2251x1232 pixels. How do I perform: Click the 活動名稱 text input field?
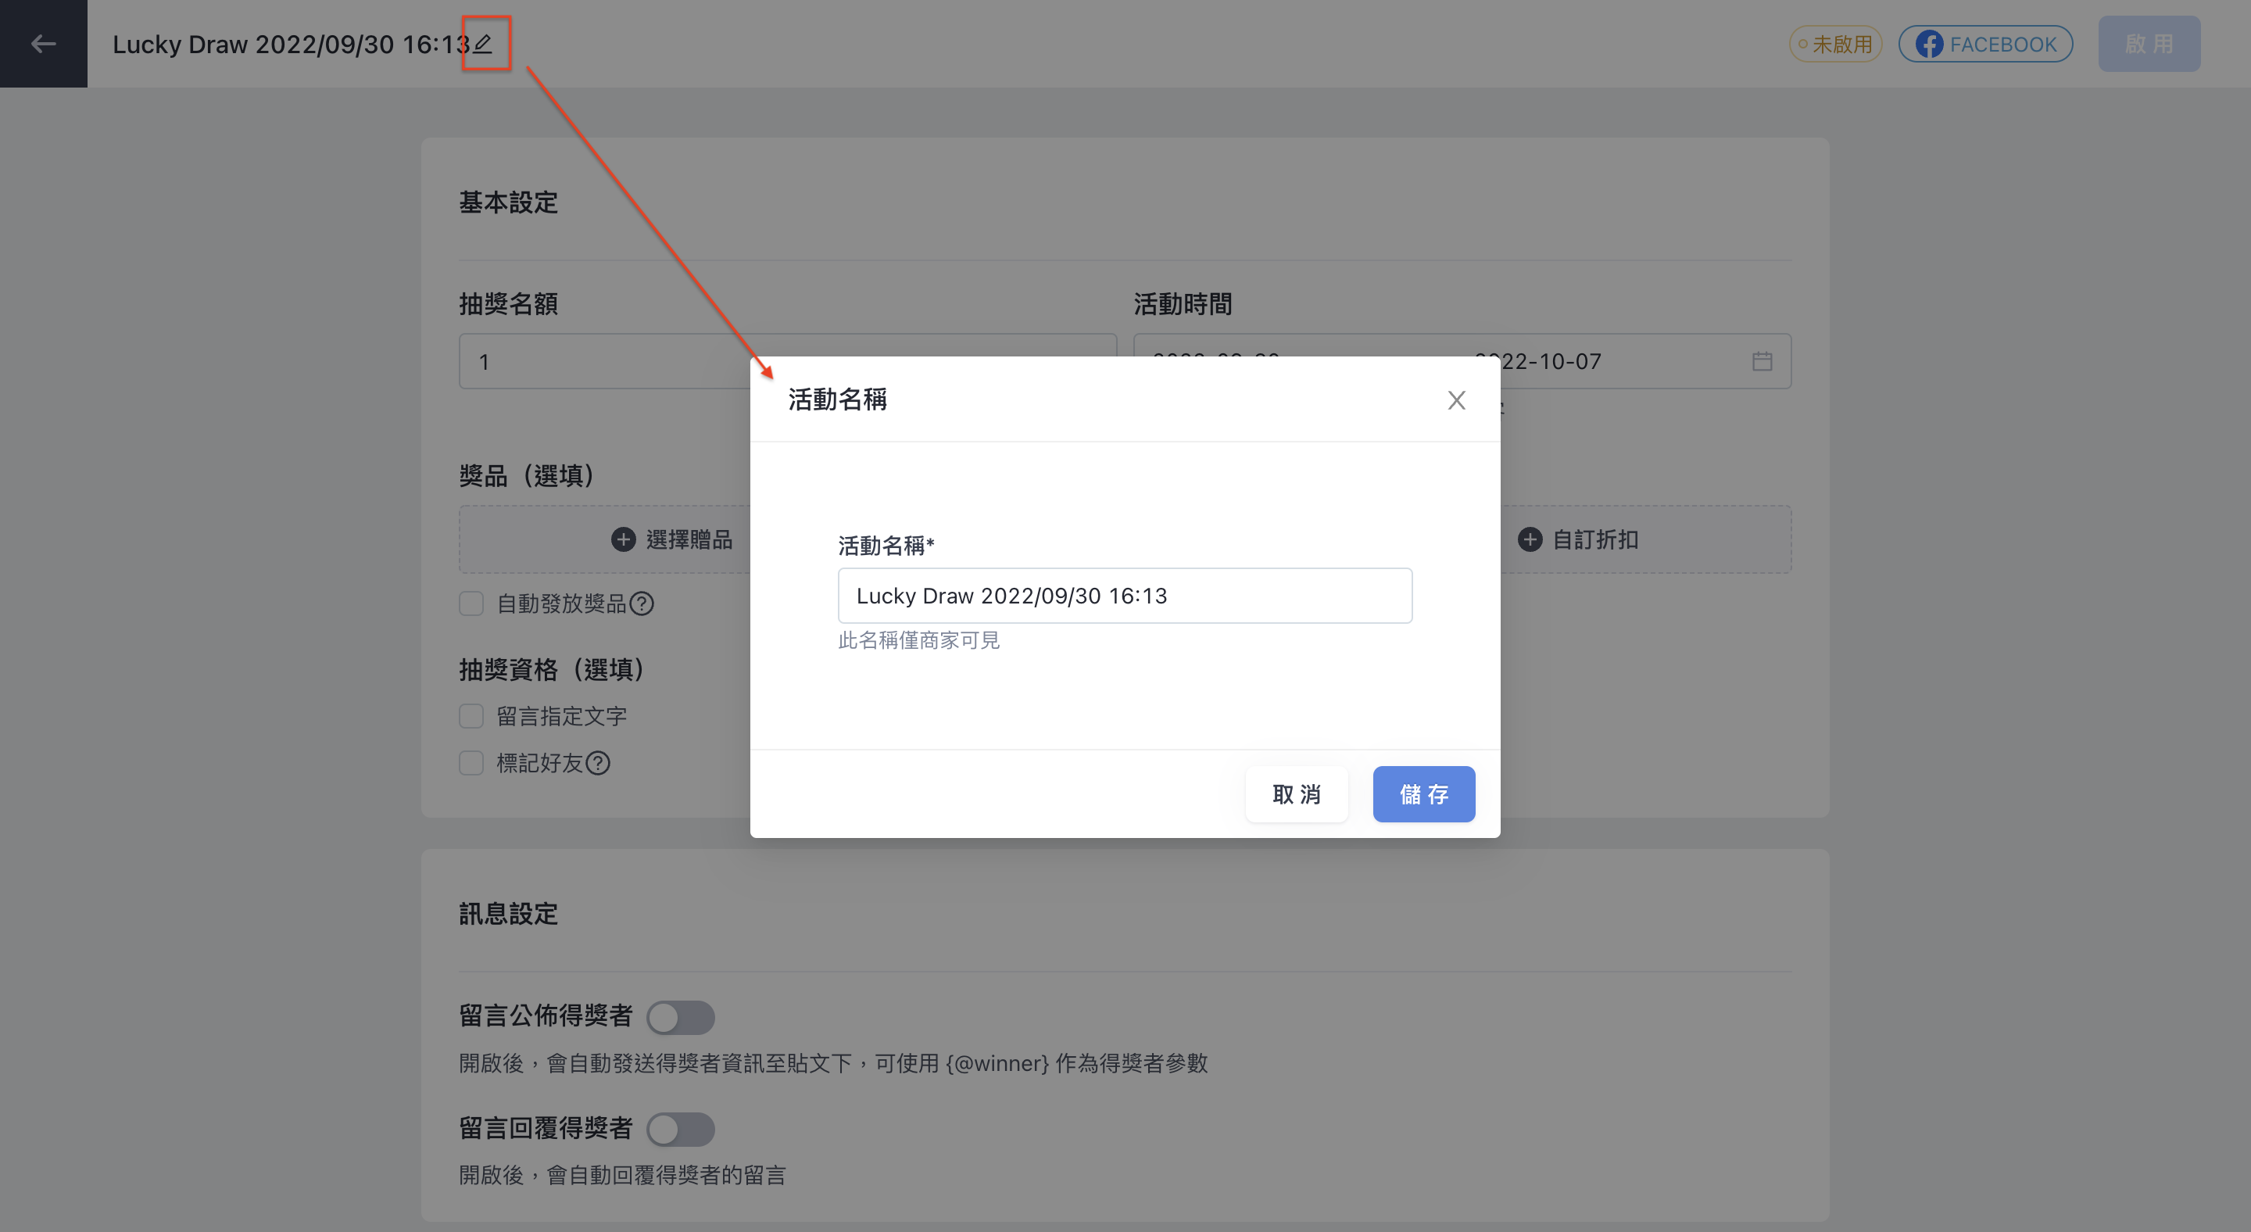pos(1125,596)
